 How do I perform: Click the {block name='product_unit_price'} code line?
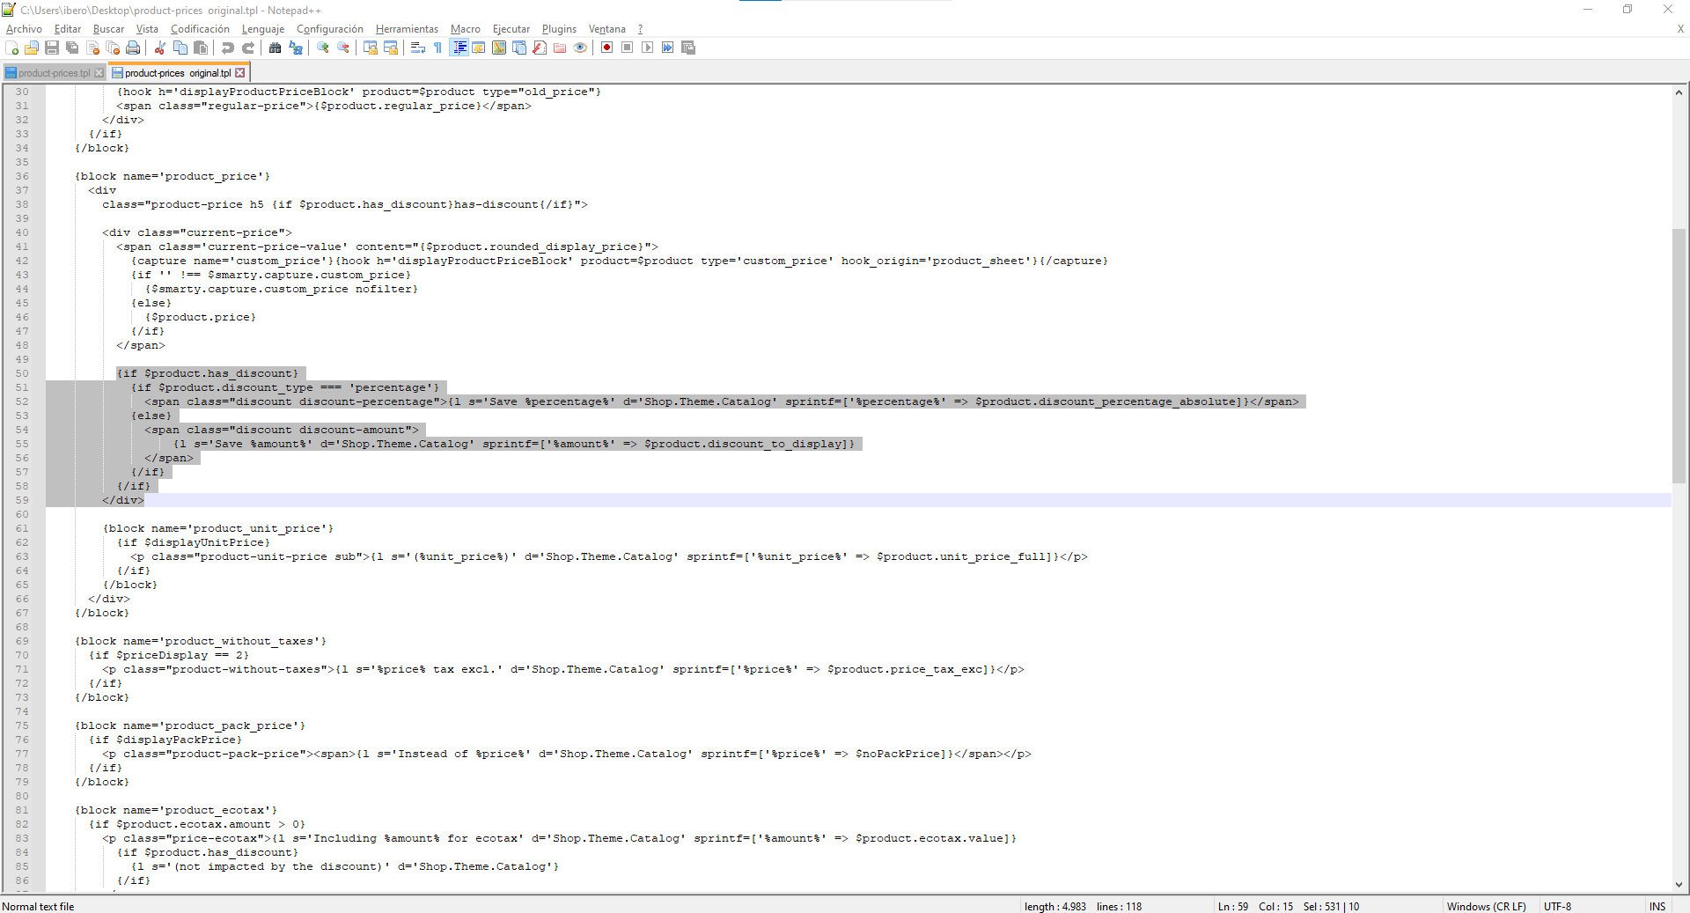click(218, 528)
